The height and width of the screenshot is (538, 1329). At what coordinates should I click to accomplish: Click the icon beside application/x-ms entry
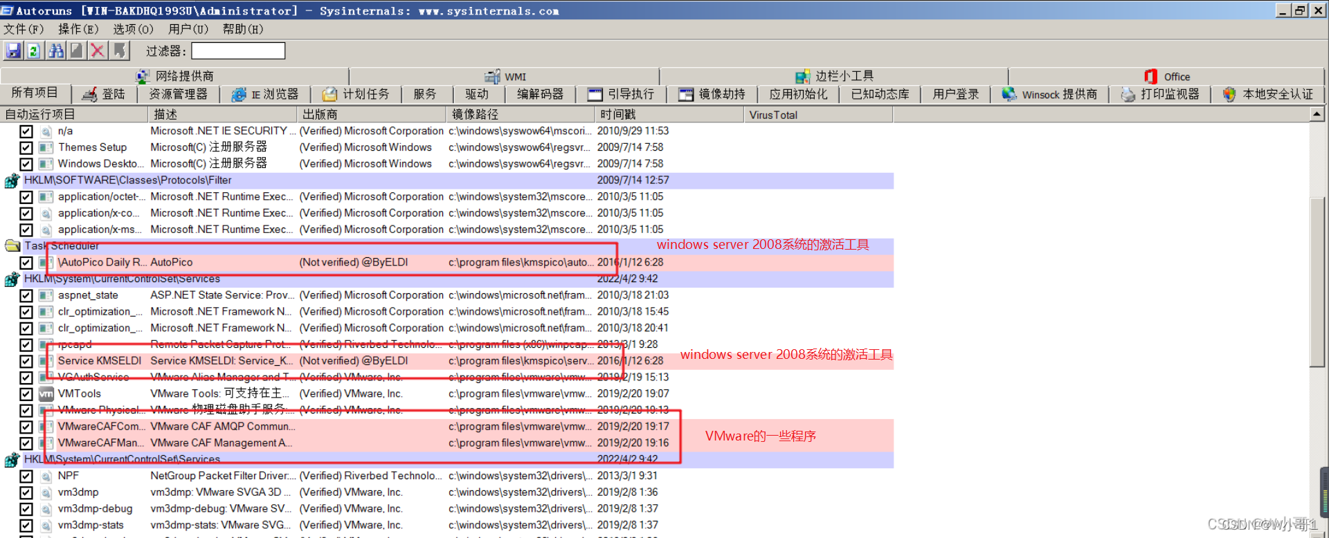[x=46, y=230]
